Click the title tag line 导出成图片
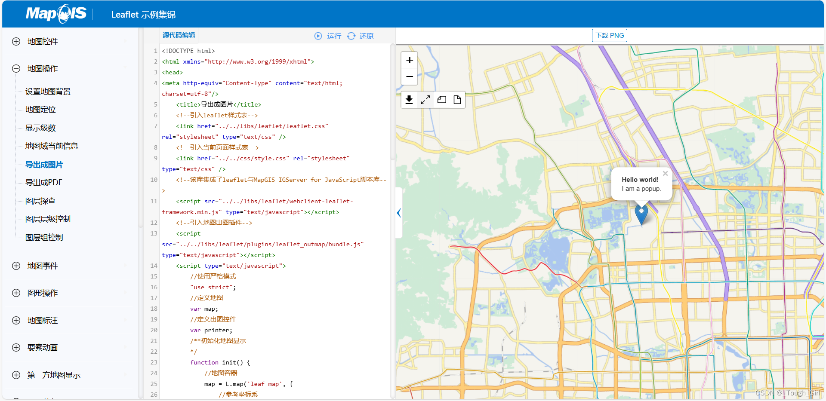The image size is (826, 401). click(x=218, y=104)
